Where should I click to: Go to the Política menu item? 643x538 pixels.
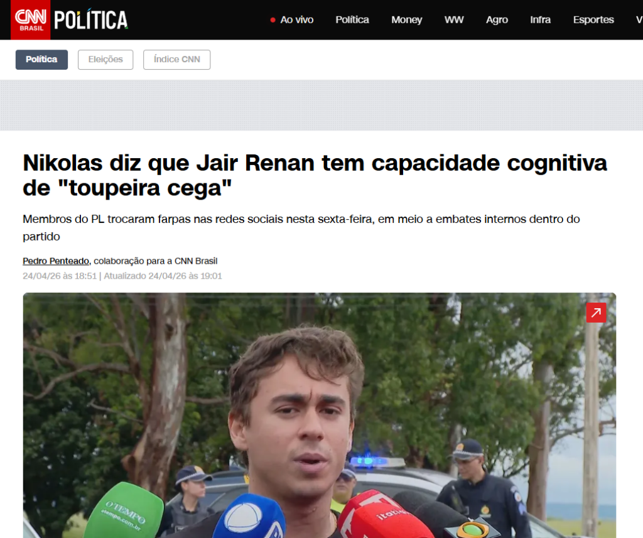click(x=352, y=19)
